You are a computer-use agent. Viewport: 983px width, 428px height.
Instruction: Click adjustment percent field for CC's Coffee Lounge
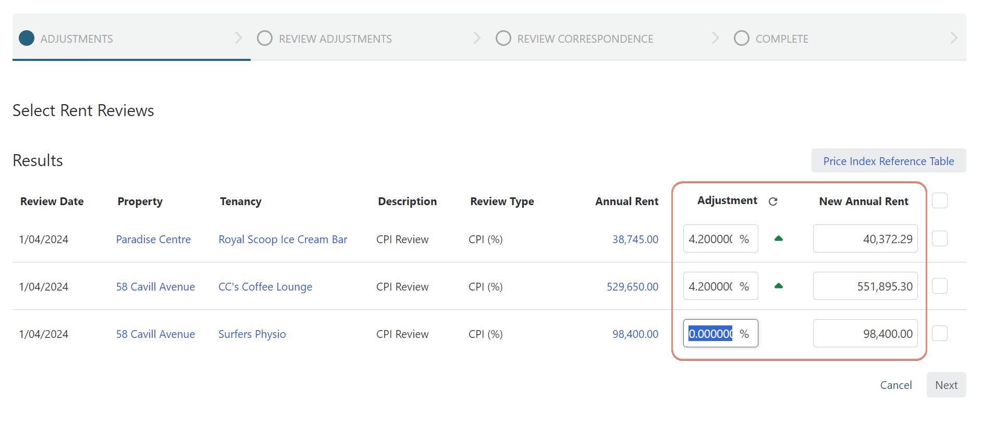720,286
